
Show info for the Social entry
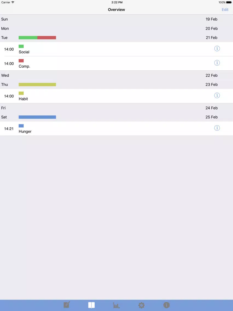click(217, 48)
